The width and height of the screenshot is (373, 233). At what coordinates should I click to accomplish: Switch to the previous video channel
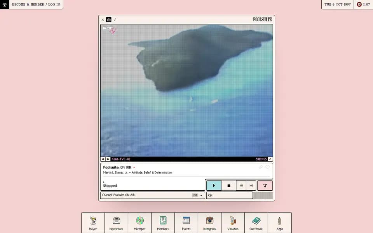(x=103, y=159)
